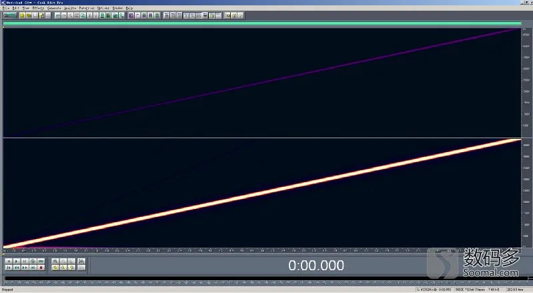Open the File menu
This screenshot has height=293, width=533.
[6, 8]
